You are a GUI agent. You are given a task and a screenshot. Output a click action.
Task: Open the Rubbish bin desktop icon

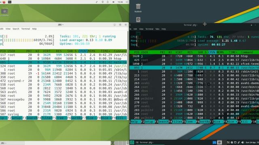138,8
